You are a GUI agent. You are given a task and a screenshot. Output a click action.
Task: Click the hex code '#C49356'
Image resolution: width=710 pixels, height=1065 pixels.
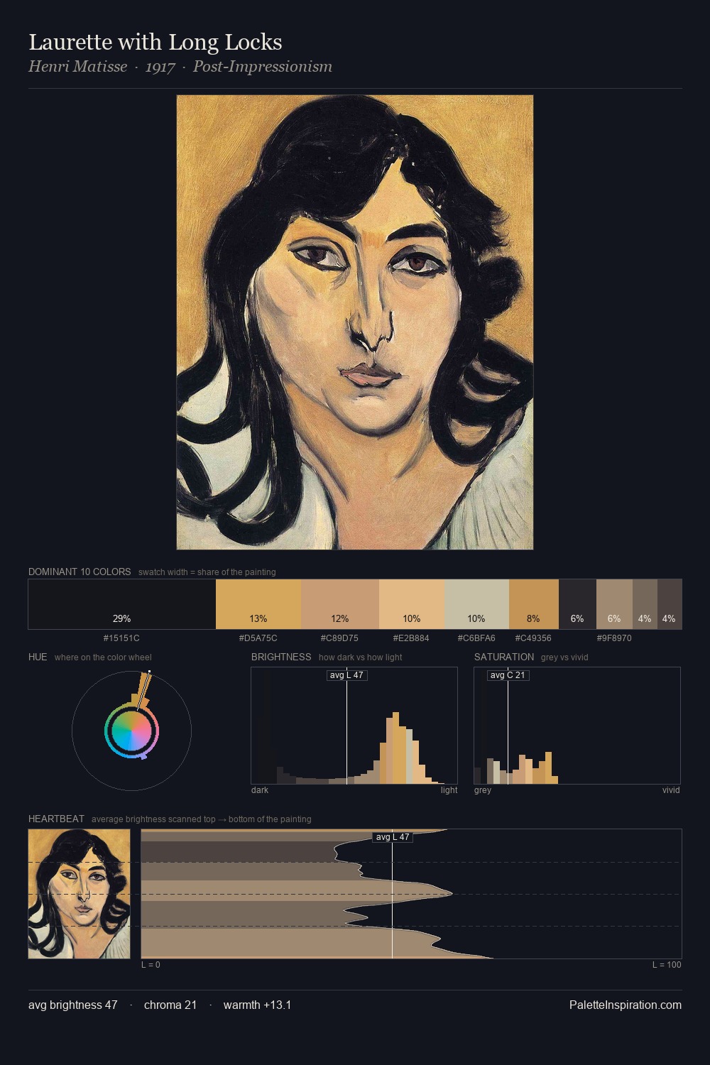pyautogui.click(x=533, y=638)
